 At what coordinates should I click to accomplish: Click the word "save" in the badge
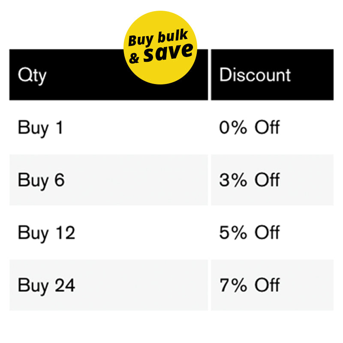coord(168,53)
